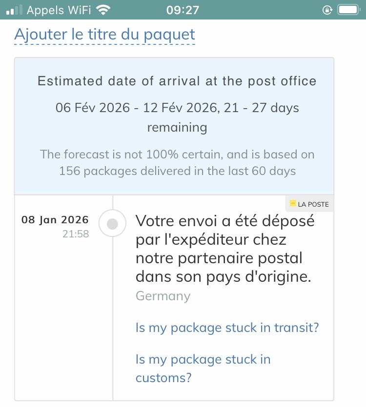Click the 21:58 event timestamp
The image size is (366, 407).
(76, 234)
